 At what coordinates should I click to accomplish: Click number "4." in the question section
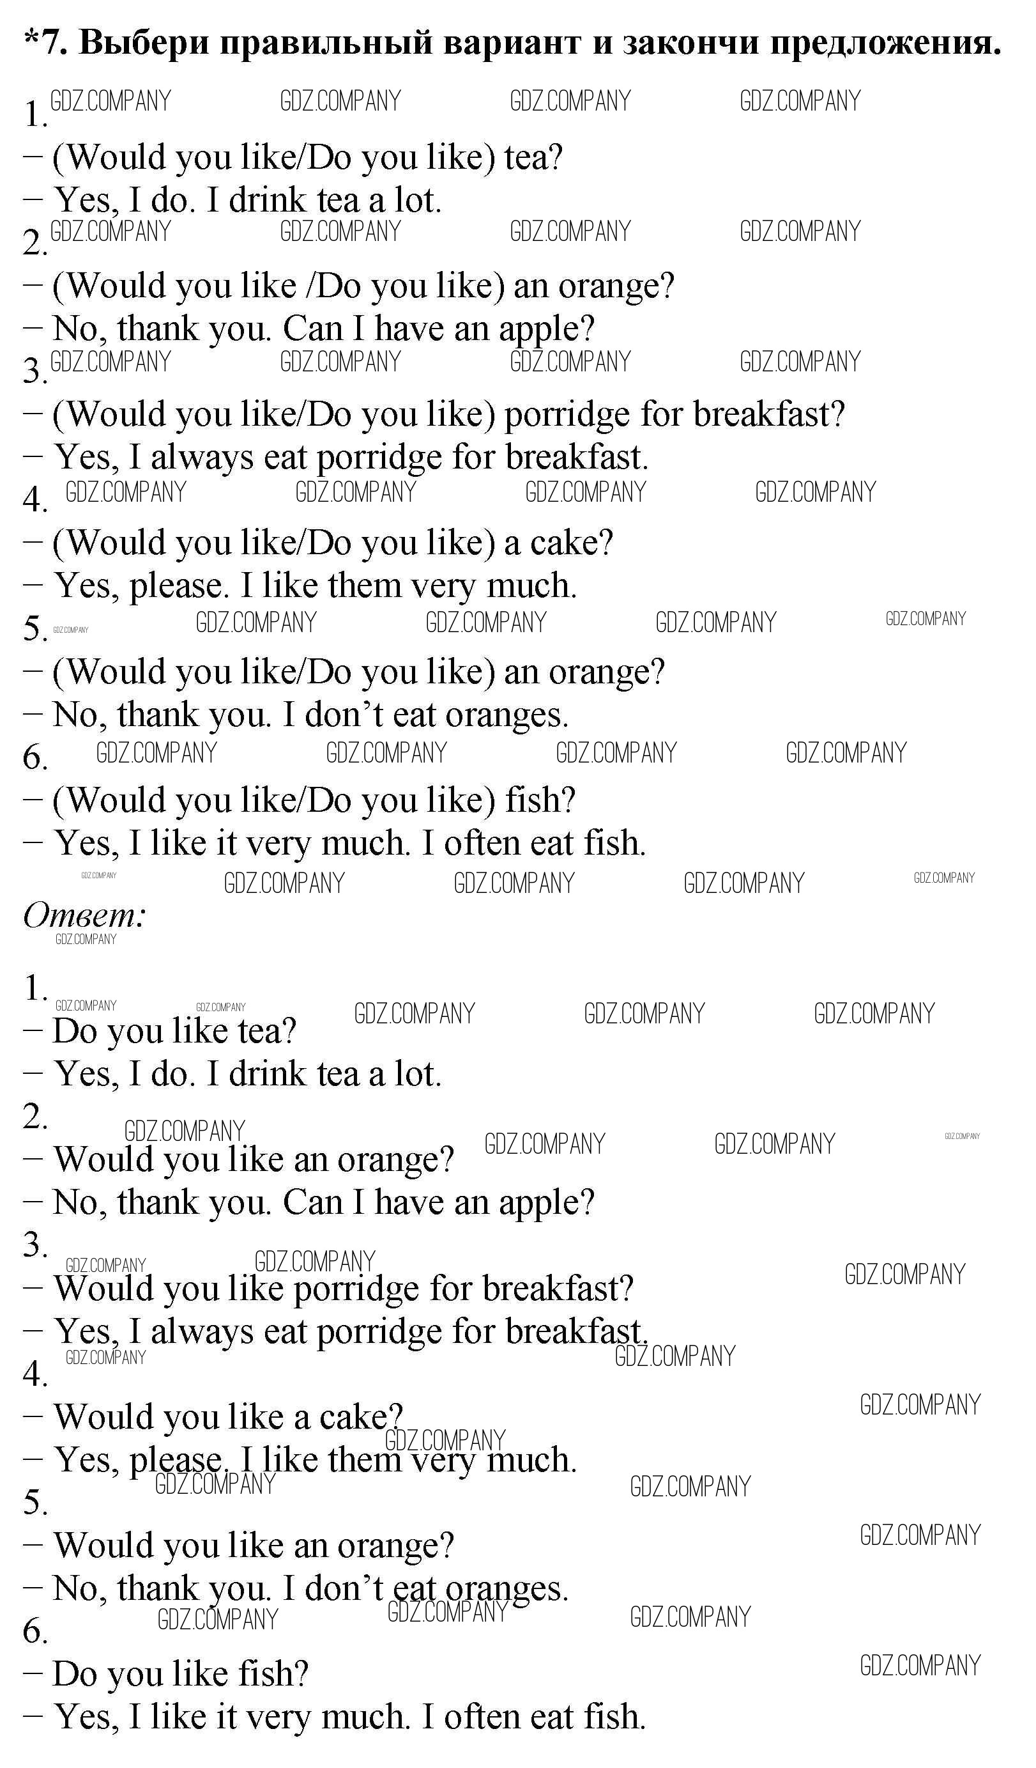coord(35,500)
